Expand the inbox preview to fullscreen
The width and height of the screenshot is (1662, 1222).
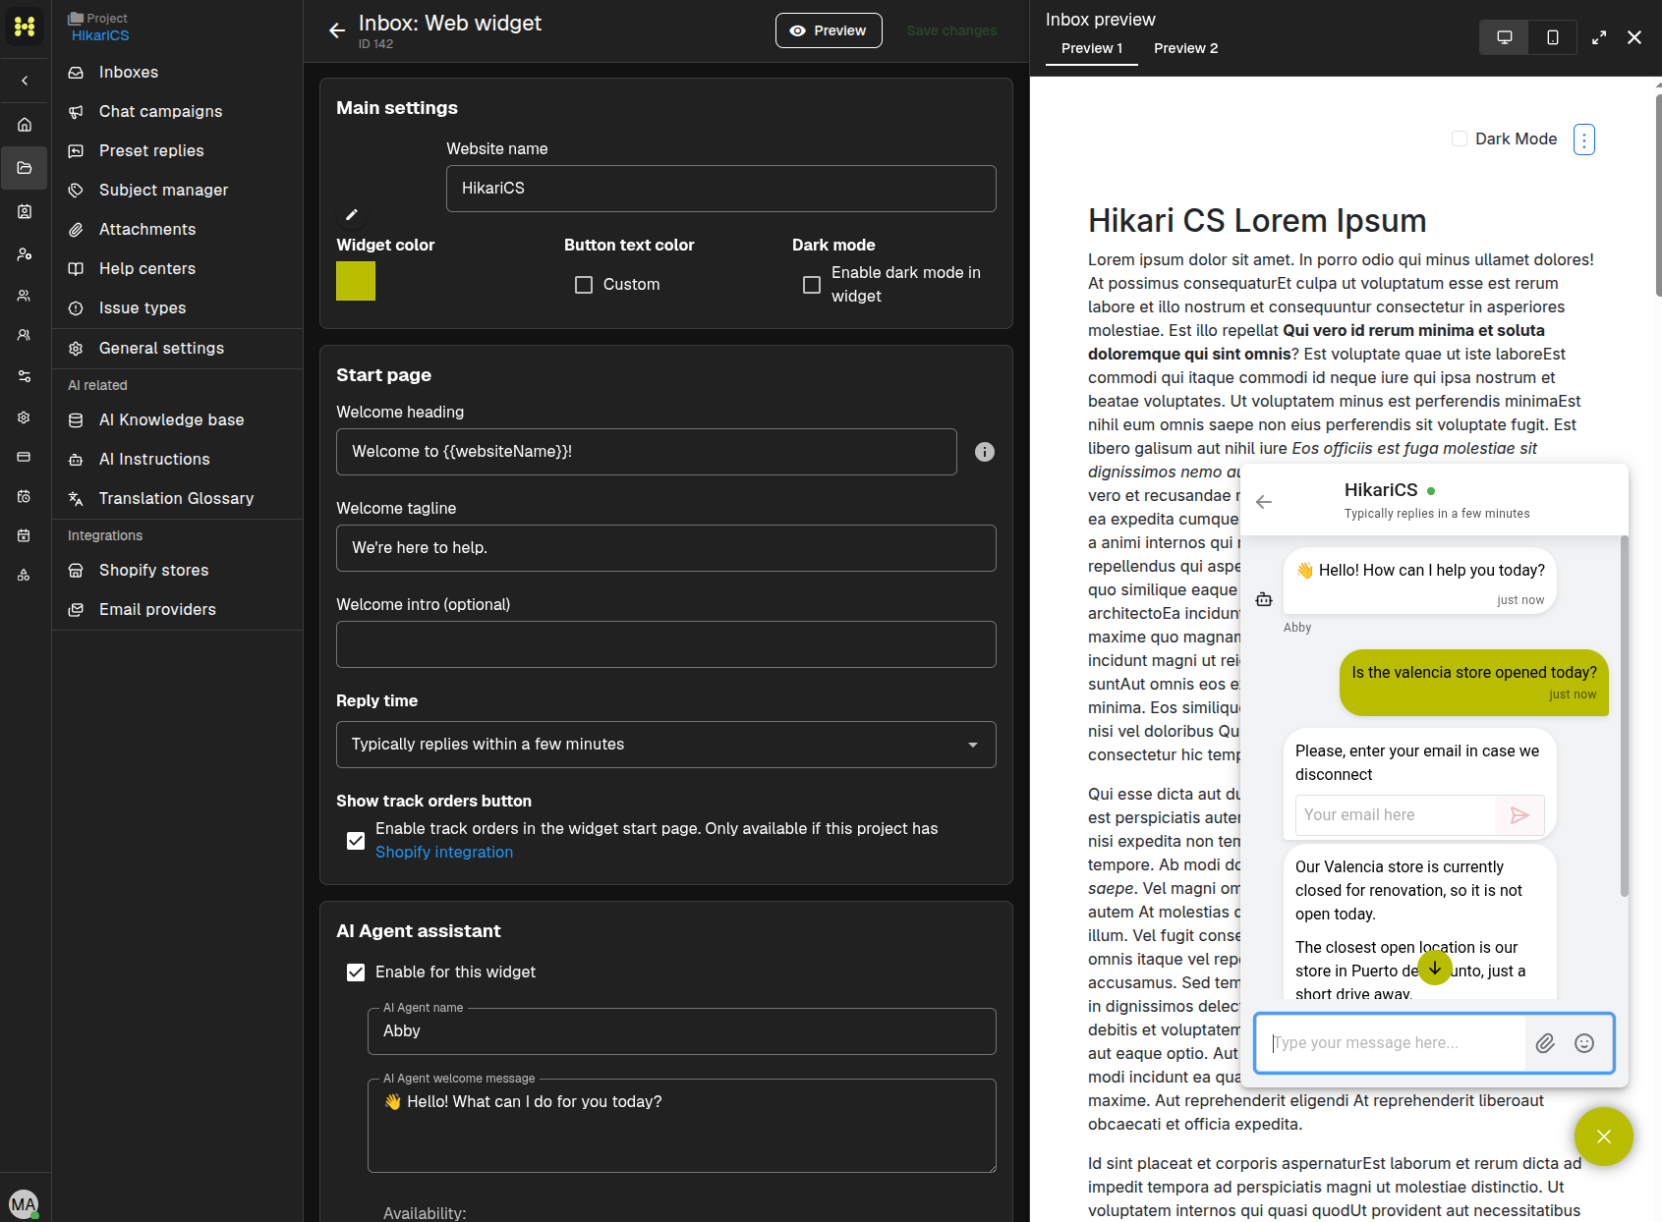click(1599, 37)
